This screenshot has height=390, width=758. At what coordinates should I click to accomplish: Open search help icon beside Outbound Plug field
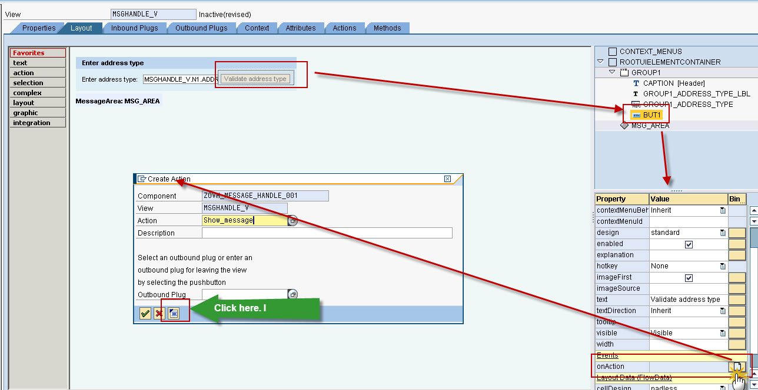pyautogui.click(x=292, y=294)
